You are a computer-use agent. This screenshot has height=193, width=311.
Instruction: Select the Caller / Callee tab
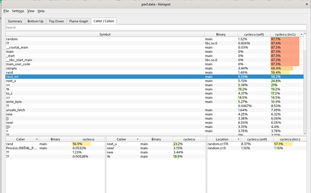pyautogui.click(x=104, y=21)
